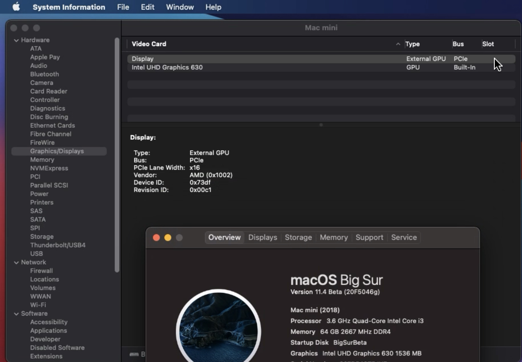This screenshot has width=522, height=362.
Task: Select Developer under Software
Action: point(45,339)
